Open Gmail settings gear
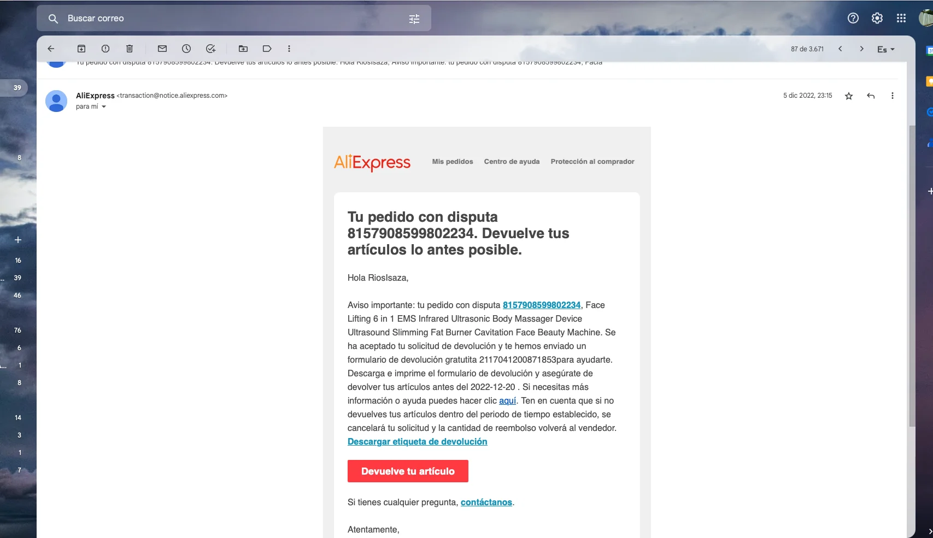This screenshot has width=933, height=538. [x=877, y=18]
